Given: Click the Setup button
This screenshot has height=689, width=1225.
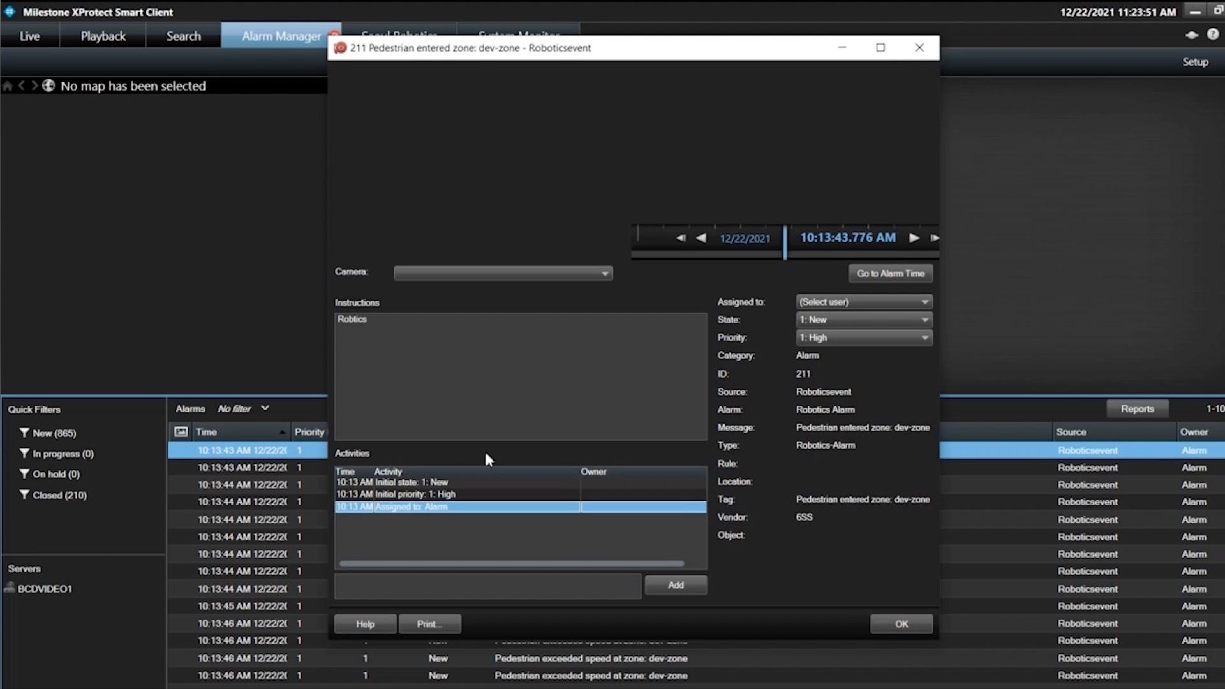Looking at the screenshot, I should tap(1195, 62).
